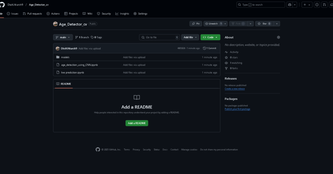Image resolution: width=333 pixels, height=174 pixels.
Task: Click repository owner avatar beside Age_Detector_cv title
Action: point(55,24)
